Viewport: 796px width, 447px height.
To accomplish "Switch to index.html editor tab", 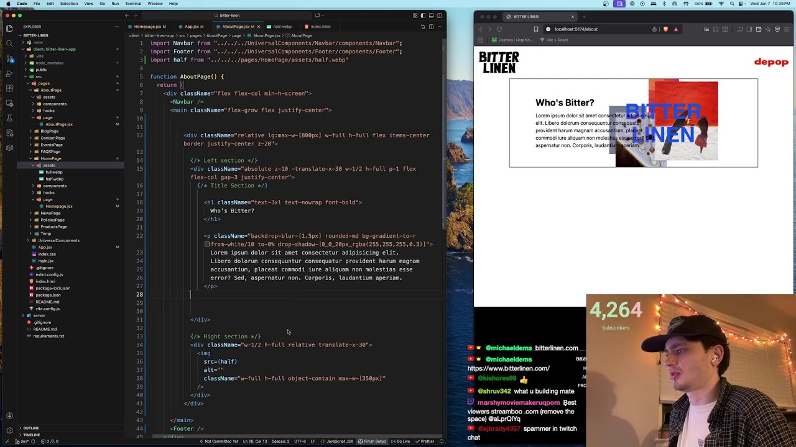I will point(320,27).
